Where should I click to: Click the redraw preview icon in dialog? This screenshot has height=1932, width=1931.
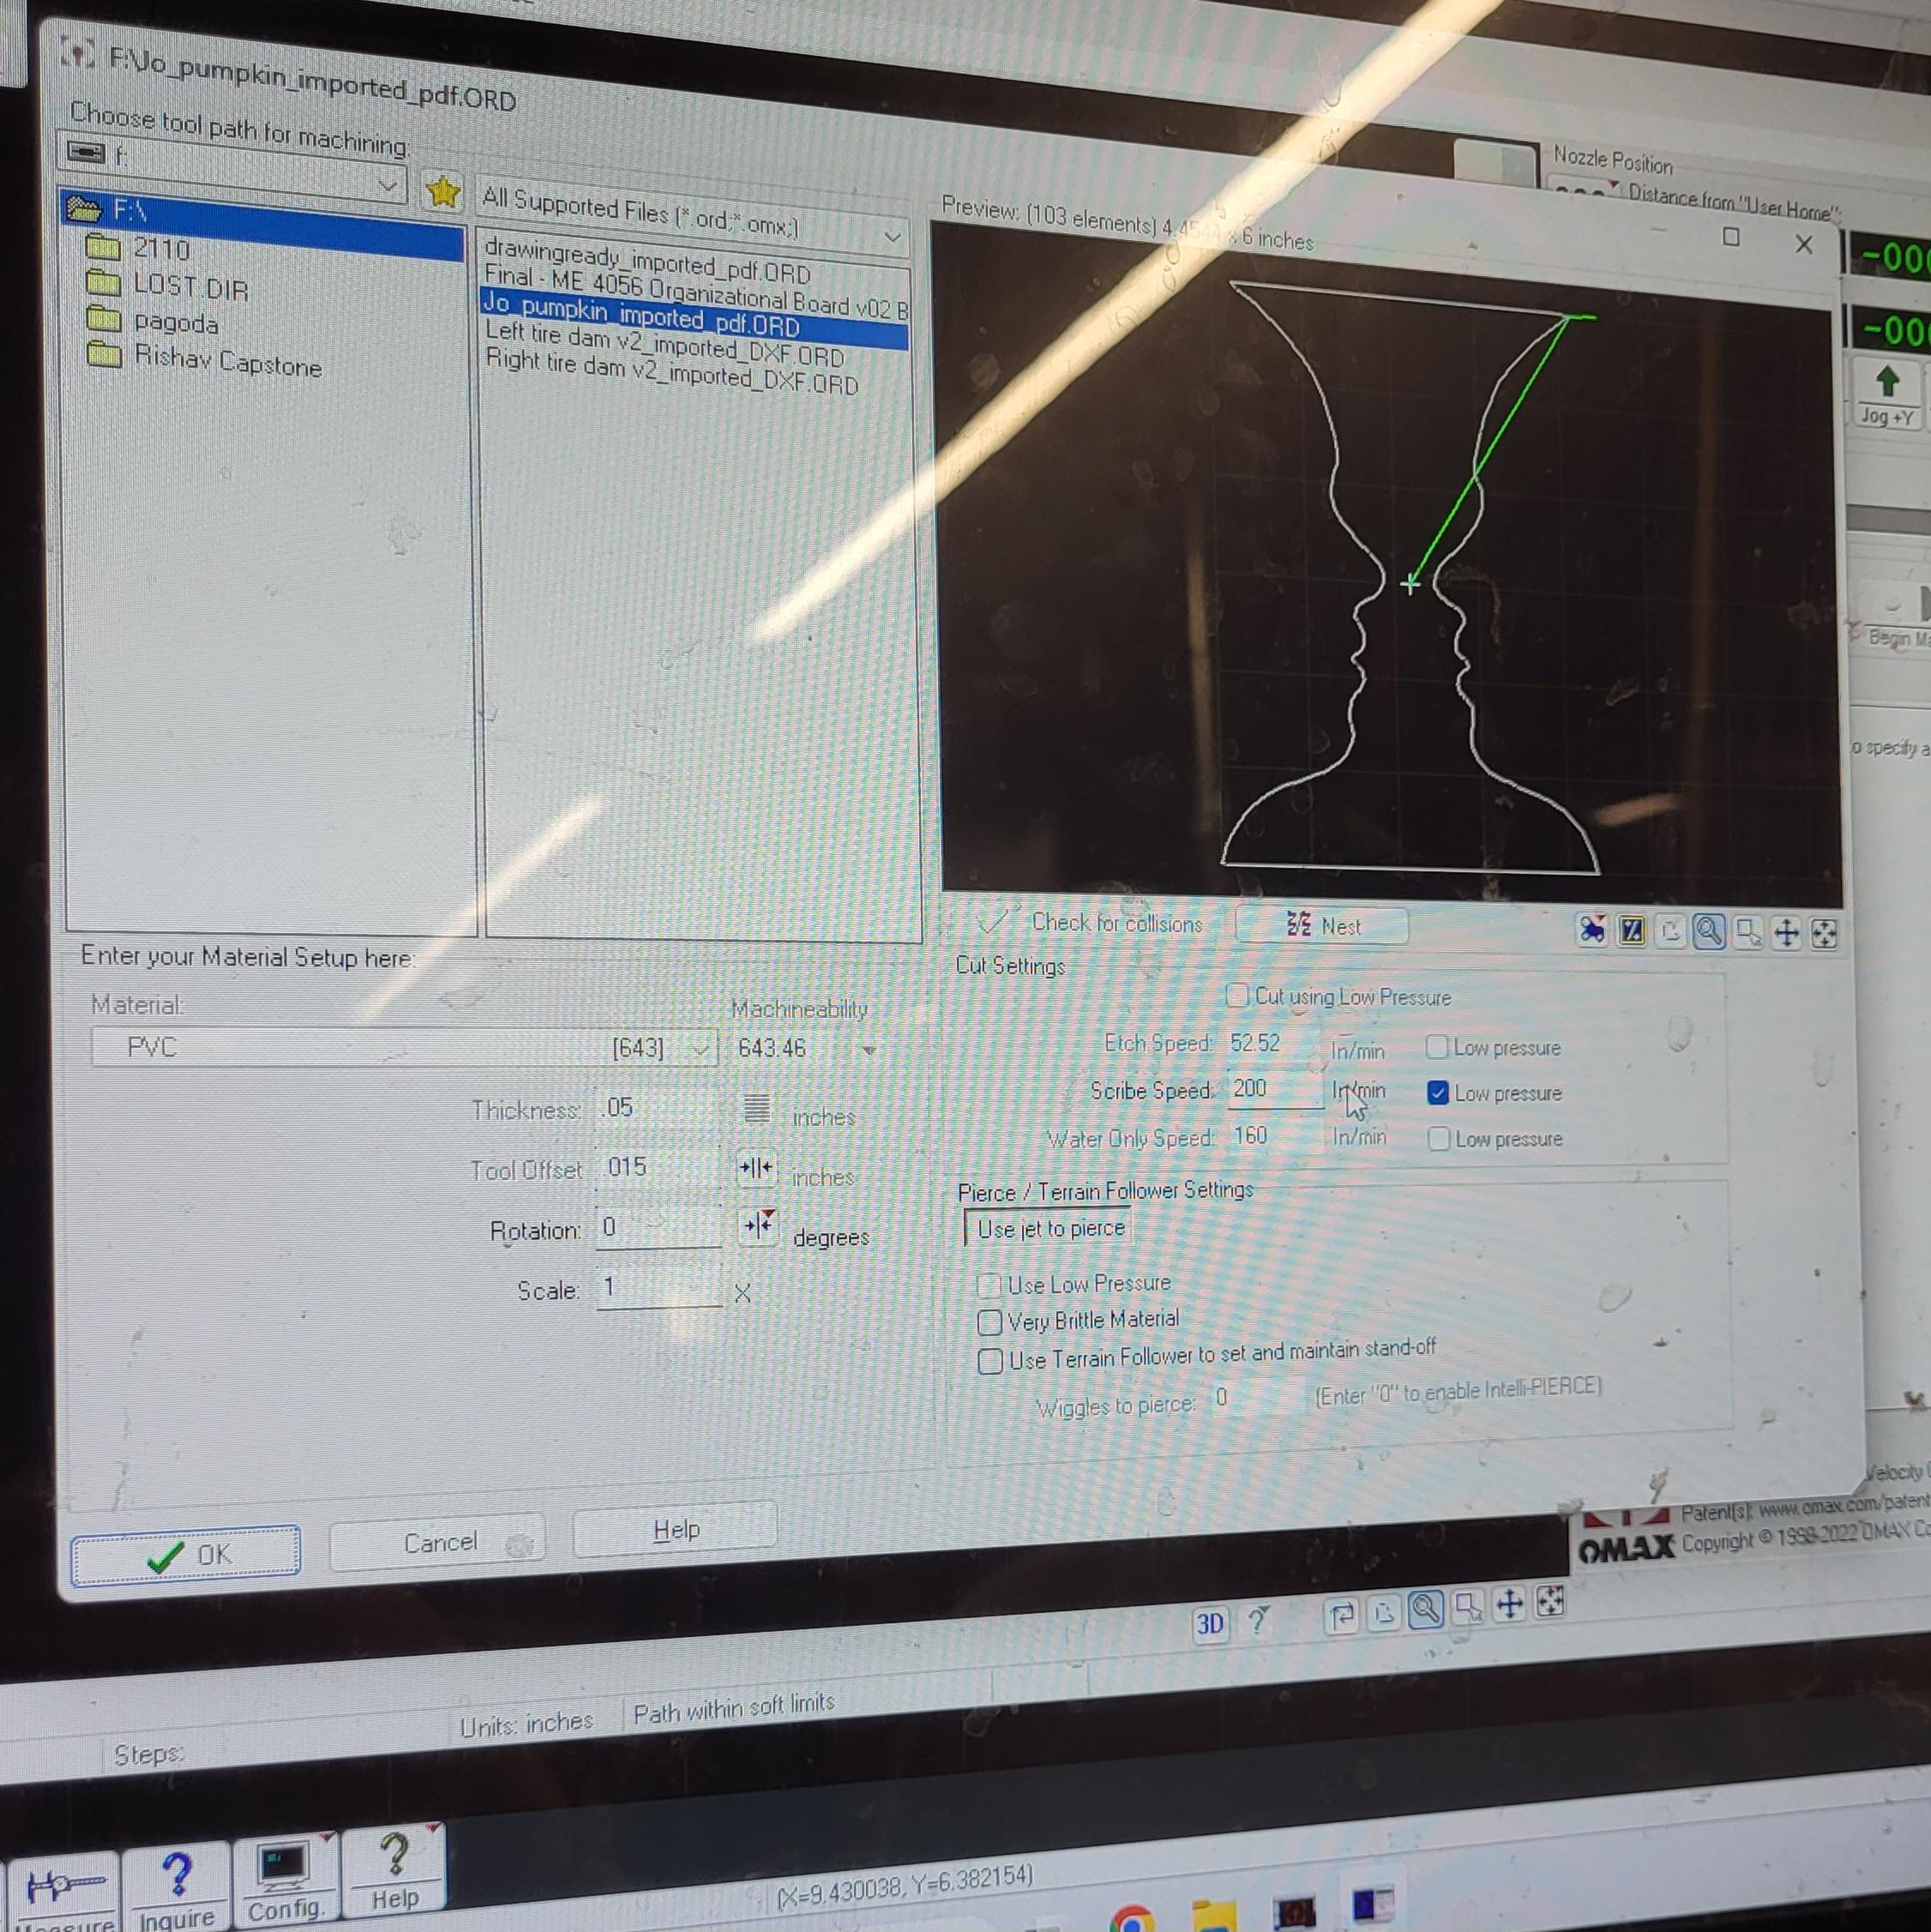coord(1670,932)
